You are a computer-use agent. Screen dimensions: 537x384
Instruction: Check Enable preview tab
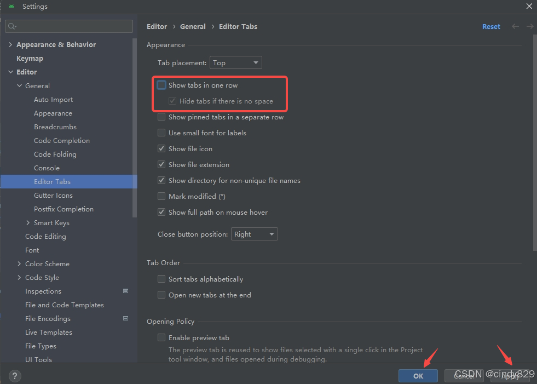coord(161,338)
